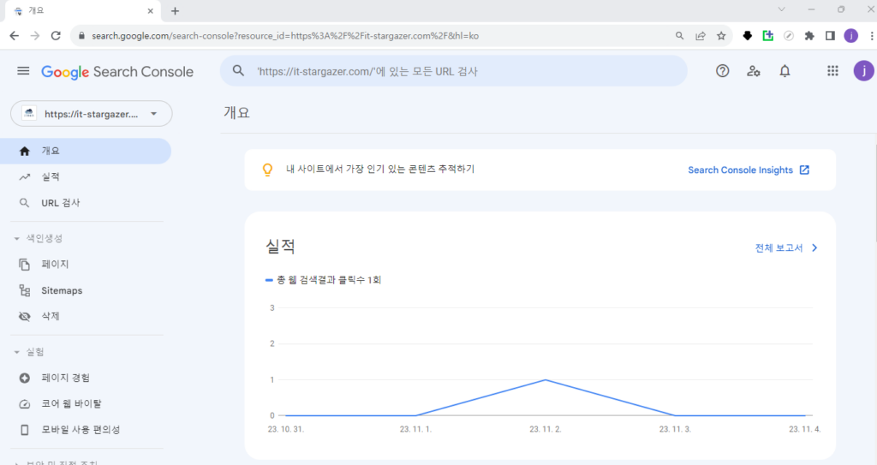Viewport: 877px width, 465px height.
Task: Click the 삭제 crossed-eye icon
Action: click(x=24, y=316)
